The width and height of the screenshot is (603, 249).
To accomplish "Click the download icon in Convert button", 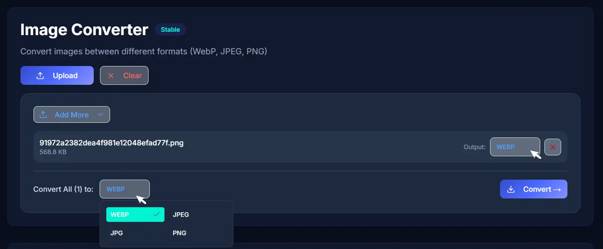I will pos(511,189).
